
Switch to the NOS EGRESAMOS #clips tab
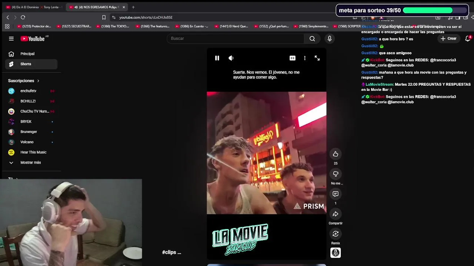click(x=97, y=7)
